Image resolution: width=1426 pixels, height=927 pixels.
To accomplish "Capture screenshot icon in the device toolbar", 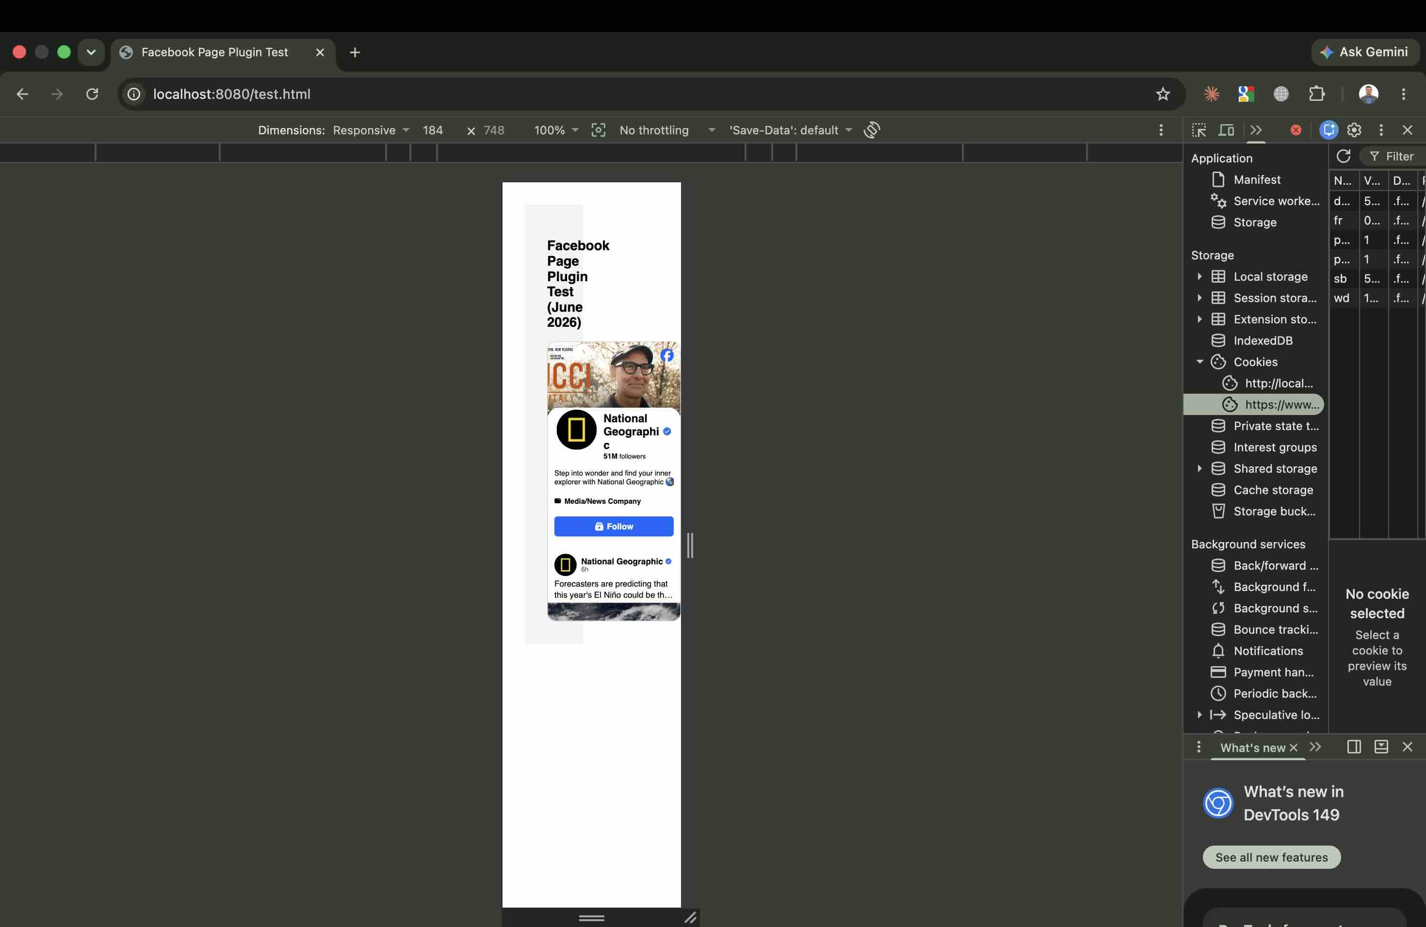I will click(x=598, y=130).
